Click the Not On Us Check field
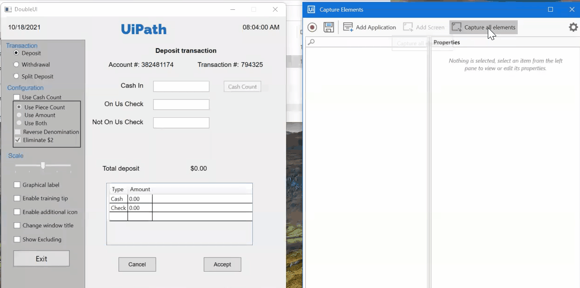580x288 pixels. pos(181,122)
